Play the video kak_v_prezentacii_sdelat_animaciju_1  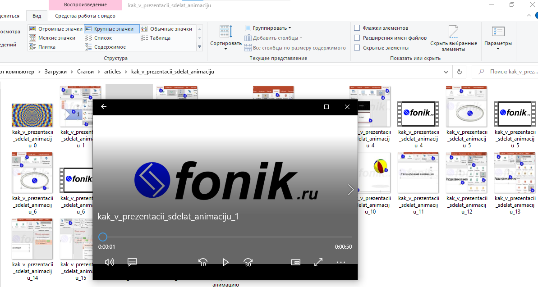[225, 262]
